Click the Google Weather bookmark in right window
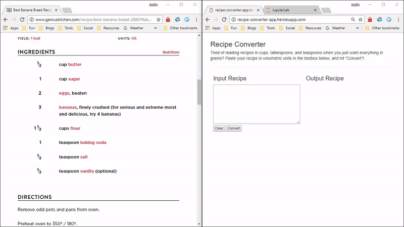The width and height of the screenshot is (404, 227). 335,28
